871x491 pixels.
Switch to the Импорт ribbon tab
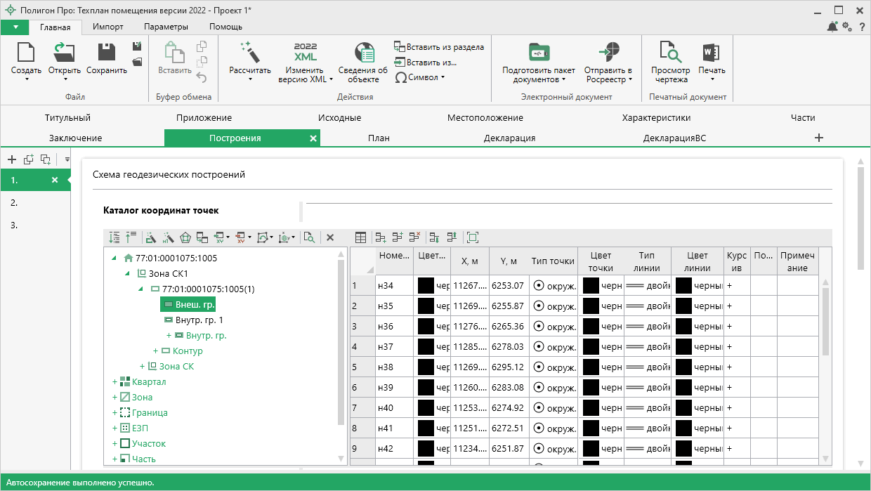pyautogui.click(x=107, y=27)
